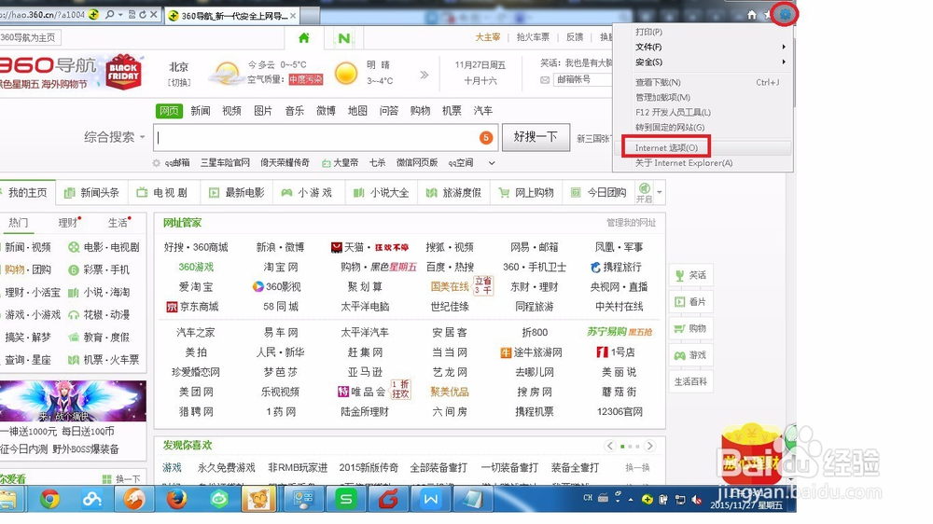933x524 pixels.
Task: Choose 打印(P) in the tools menu
Action: click(648, 32)
